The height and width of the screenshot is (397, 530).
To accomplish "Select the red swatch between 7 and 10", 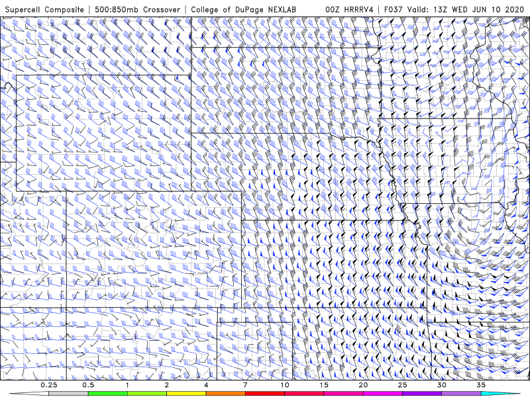I will pos(264,394).
